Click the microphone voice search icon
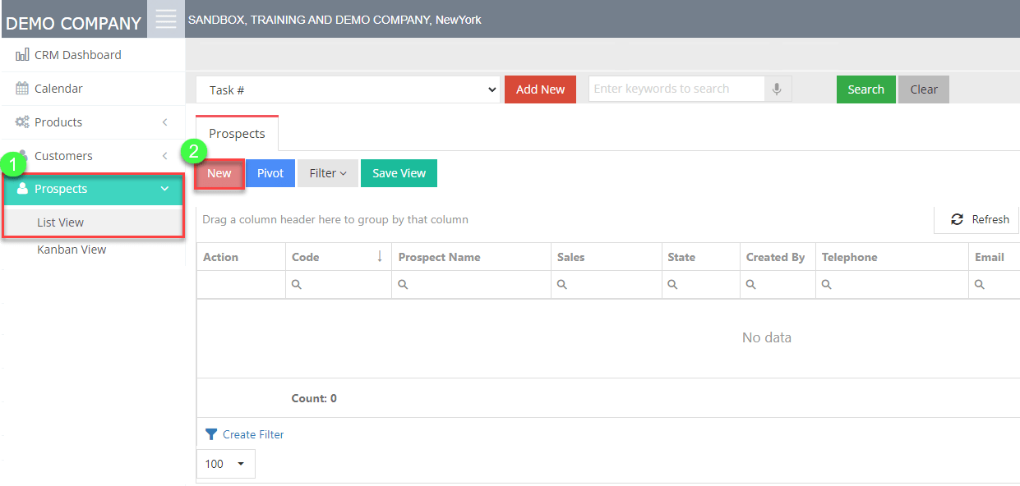Viewport: 1020px width, 486px height. (777, 89)
